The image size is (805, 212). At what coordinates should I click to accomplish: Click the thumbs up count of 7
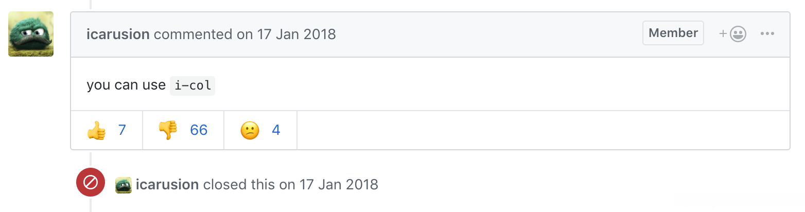(122, 130)
